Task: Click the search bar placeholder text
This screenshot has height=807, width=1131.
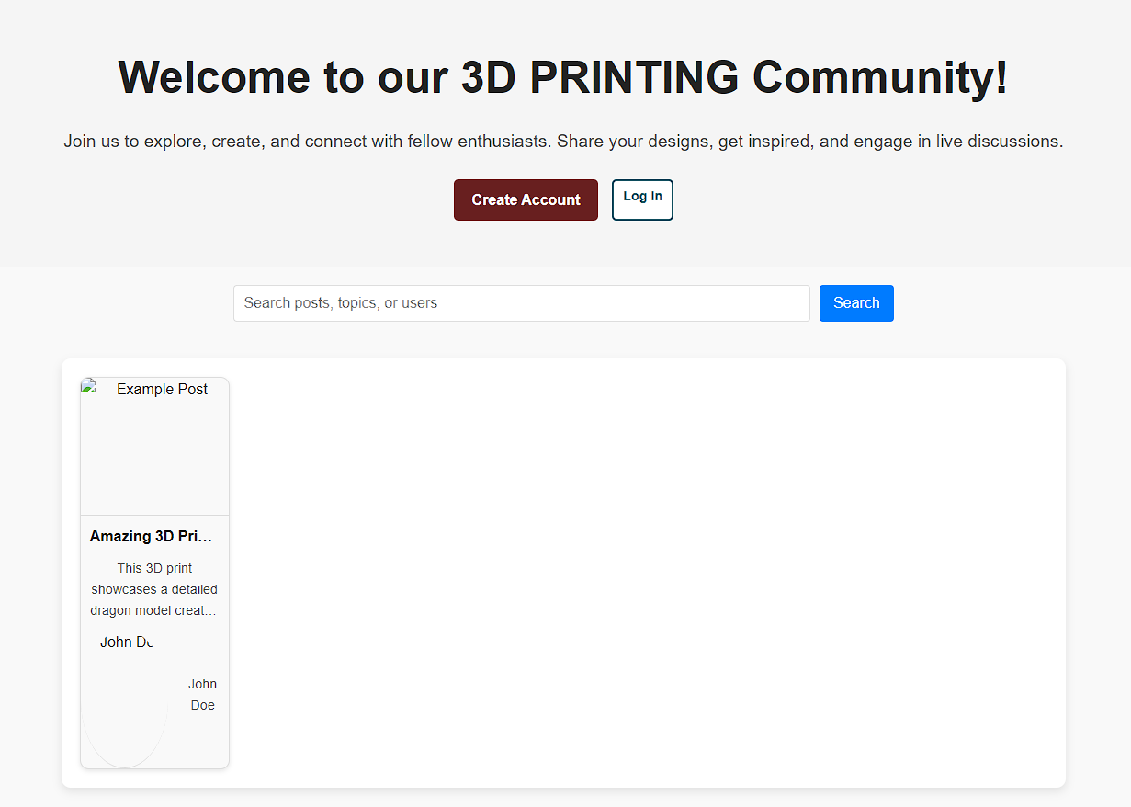Action: [x=341, y=302]
